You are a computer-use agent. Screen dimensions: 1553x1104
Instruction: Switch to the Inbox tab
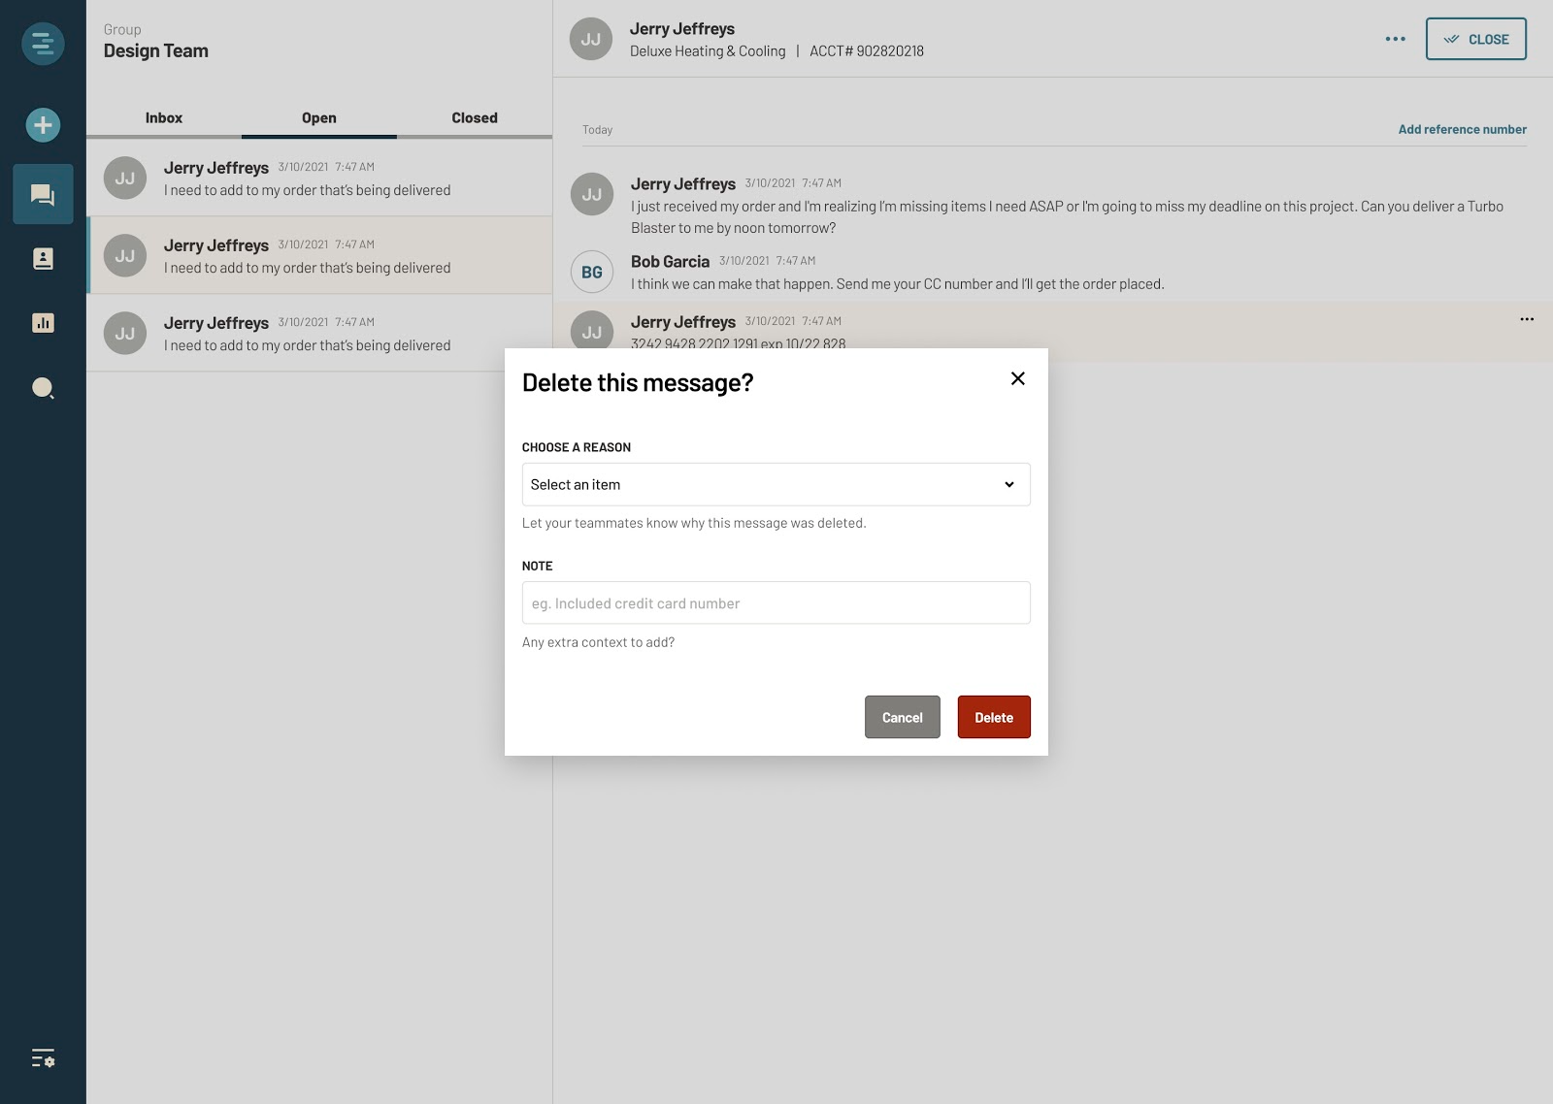[163, 117]
